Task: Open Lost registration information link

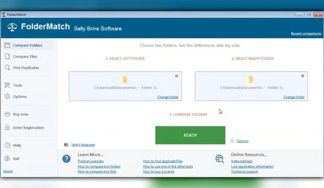Action: pyautogui.click(x=252, y=167)
